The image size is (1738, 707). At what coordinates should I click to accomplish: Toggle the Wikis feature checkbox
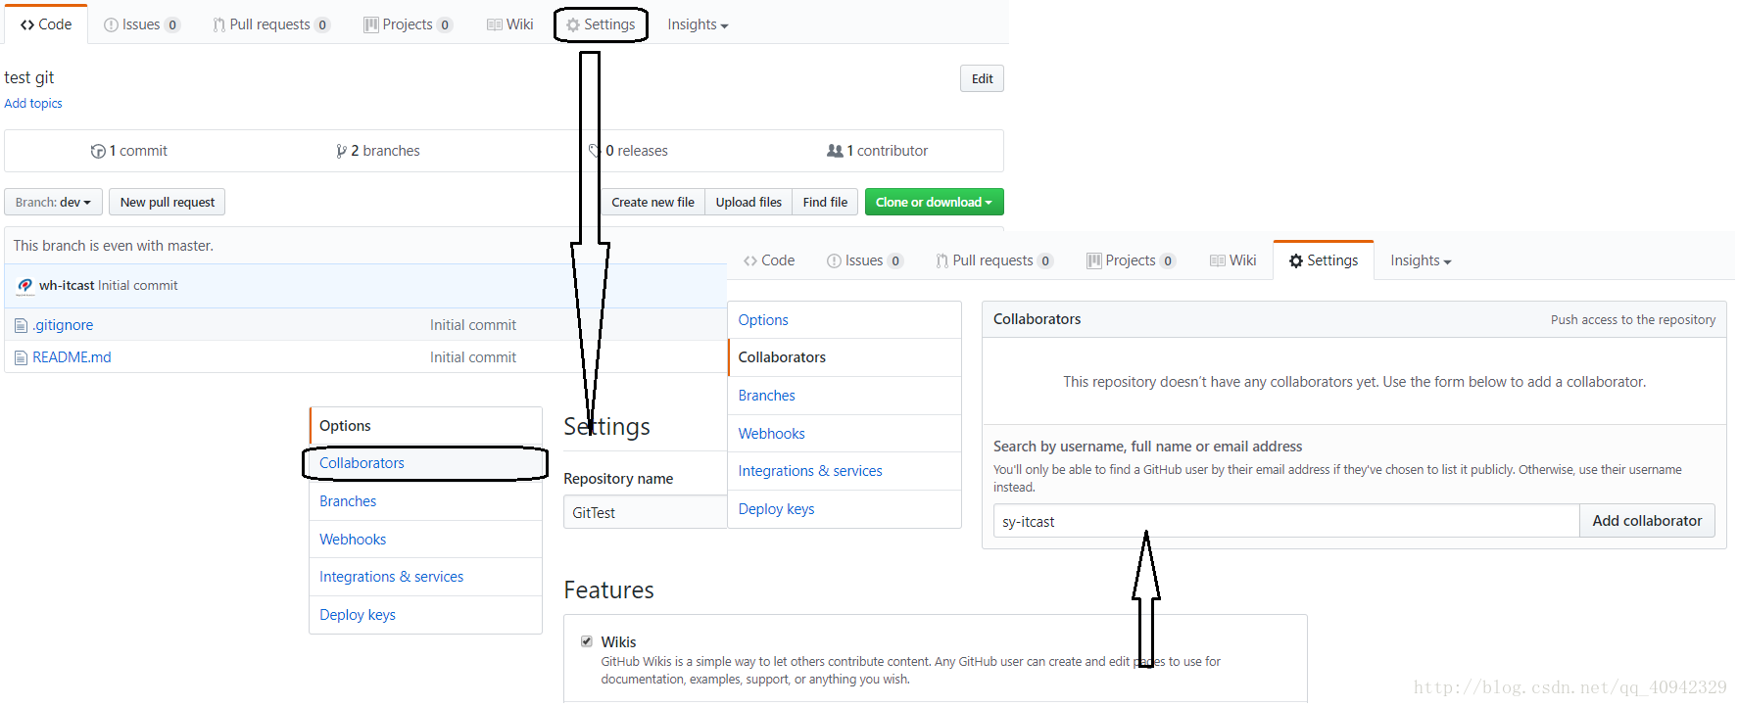(587, 641)
